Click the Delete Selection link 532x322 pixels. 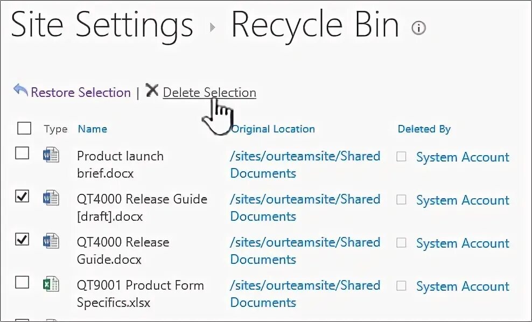[x=209, y=92]
